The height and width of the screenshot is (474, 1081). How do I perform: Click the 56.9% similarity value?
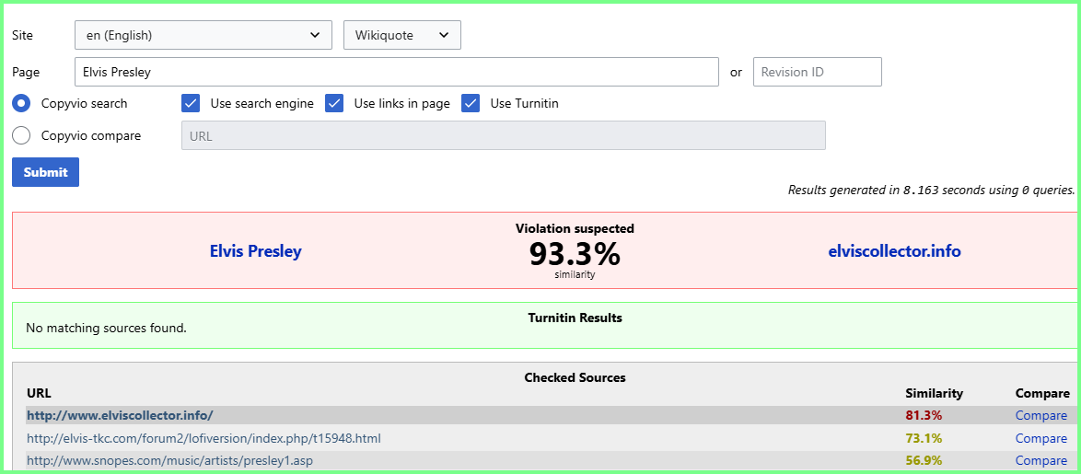coord(924,460)
